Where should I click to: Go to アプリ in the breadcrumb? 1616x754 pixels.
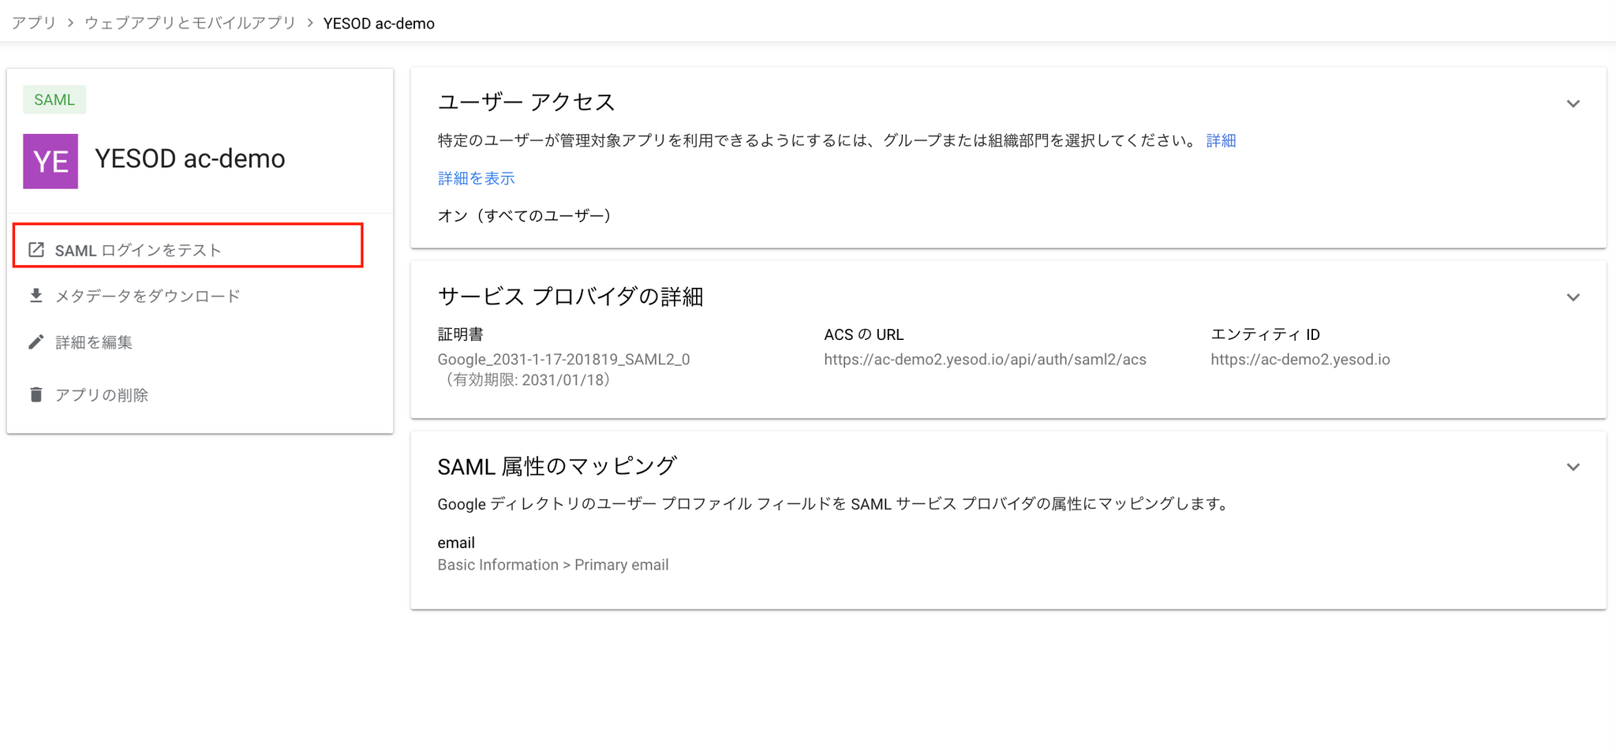click(34, 23)
